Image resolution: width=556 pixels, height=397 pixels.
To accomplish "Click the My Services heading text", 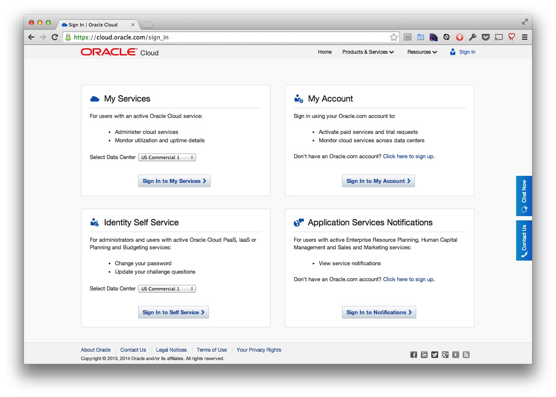I will 127,99.
